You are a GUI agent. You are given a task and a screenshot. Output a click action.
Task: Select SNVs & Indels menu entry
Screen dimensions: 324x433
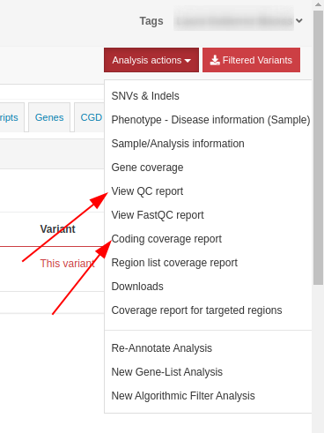(145, 96)
